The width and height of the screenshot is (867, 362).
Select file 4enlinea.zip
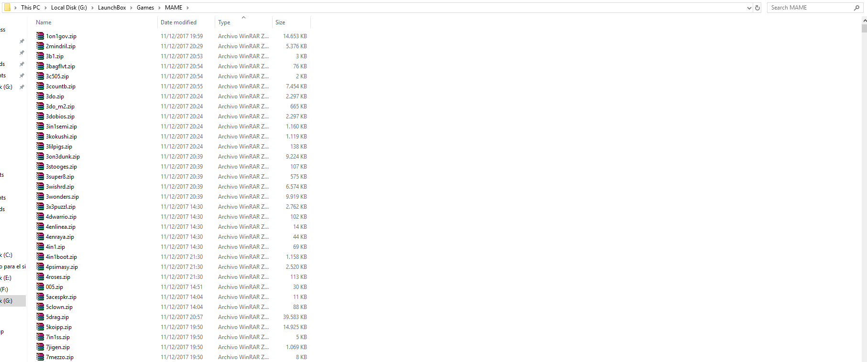(x=61, y=227)
